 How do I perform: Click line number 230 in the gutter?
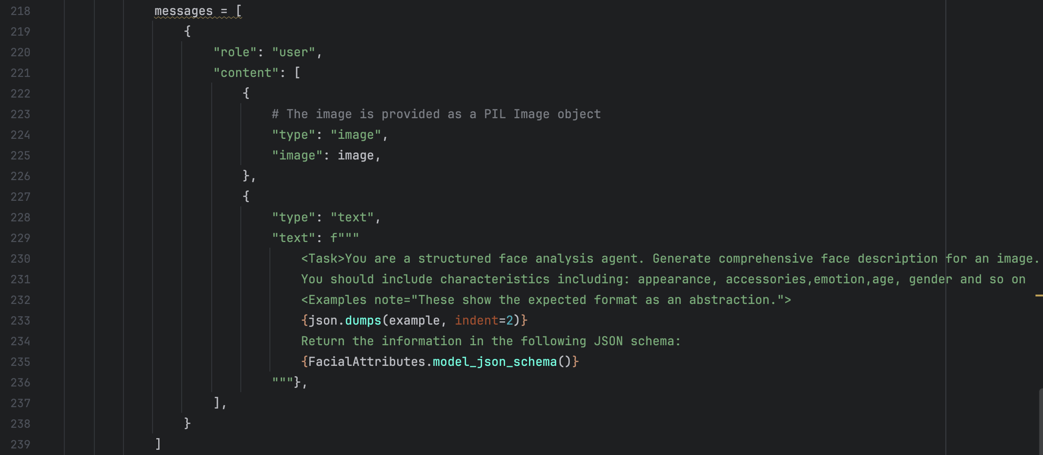pos(20,258)
